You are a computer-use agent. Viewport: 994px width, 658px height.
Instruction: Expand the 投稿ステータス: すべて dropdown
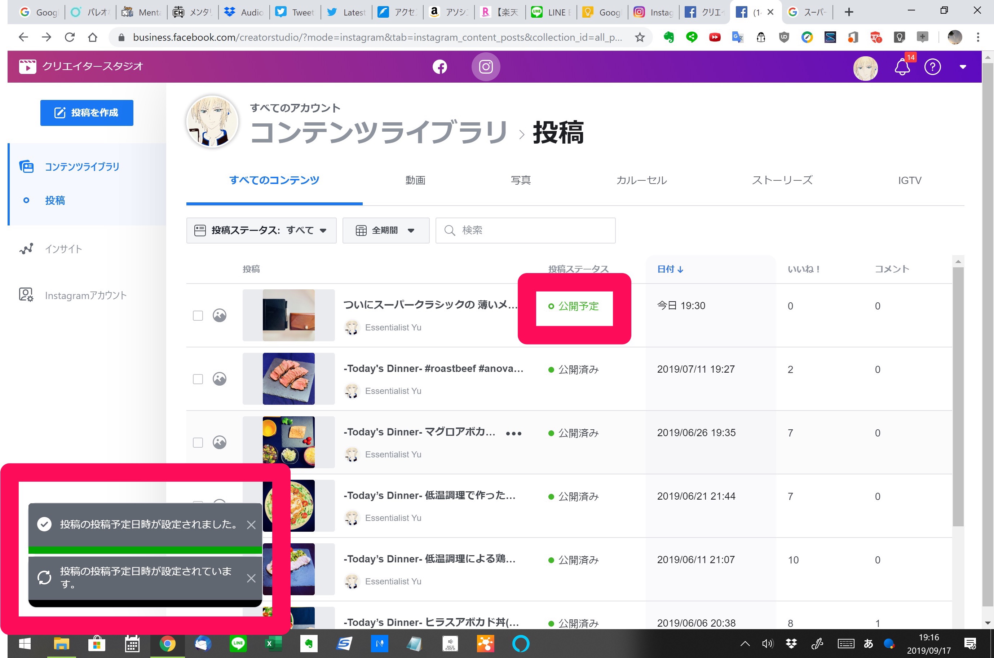coord(261,231)
